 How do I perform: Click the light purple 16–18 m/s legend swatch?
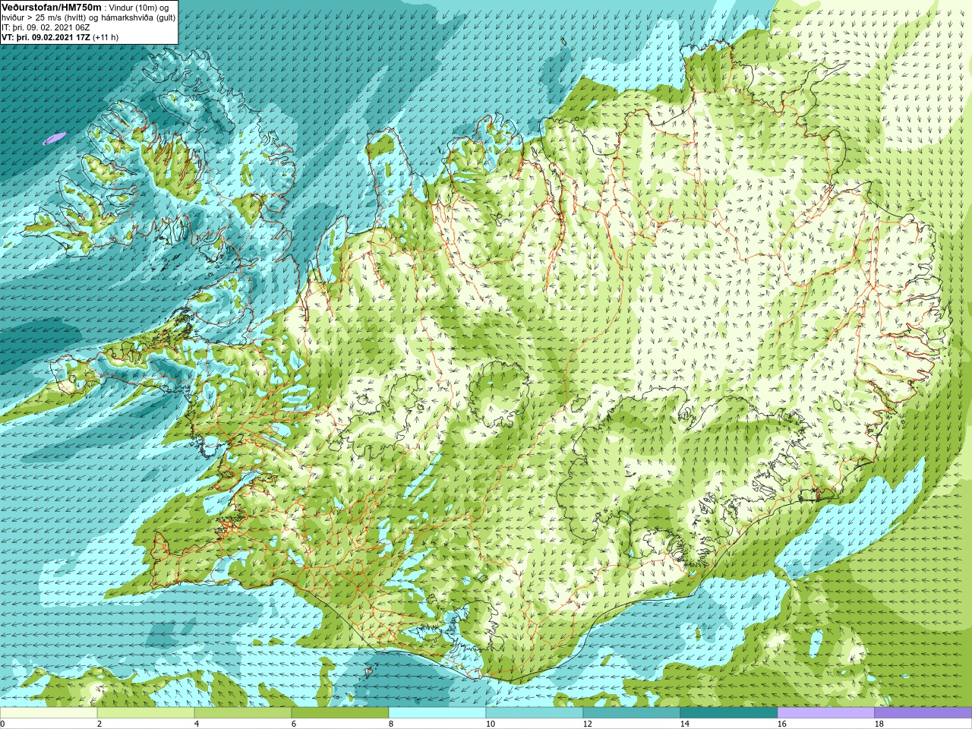[826, 713]
